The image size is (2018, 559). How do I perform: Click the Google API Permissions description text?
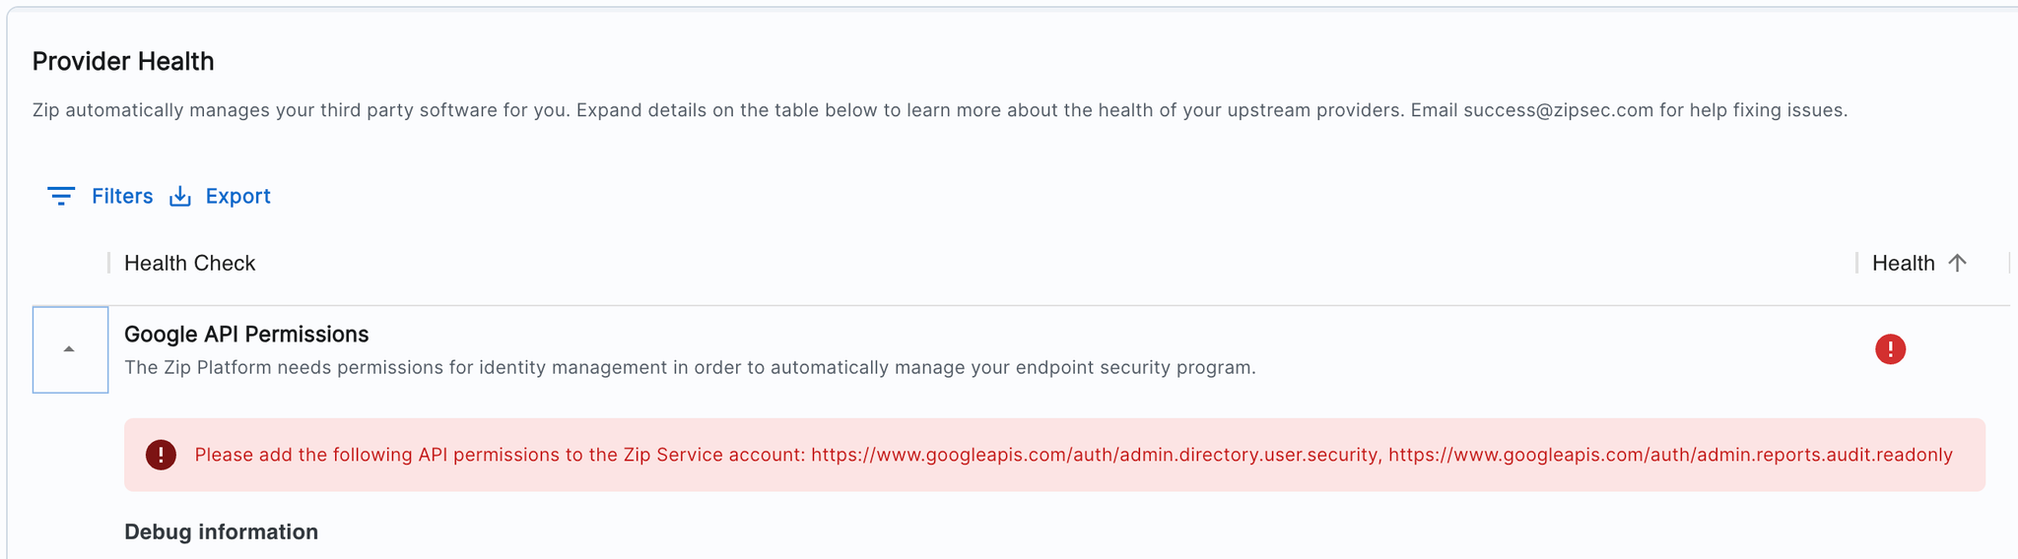(690, 368)
